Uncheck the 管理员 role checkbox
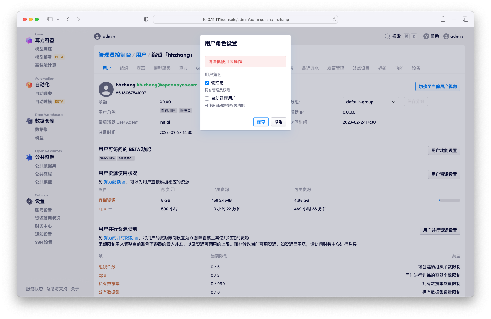Viewport: 491px width, 319px height. click(207, 83)
